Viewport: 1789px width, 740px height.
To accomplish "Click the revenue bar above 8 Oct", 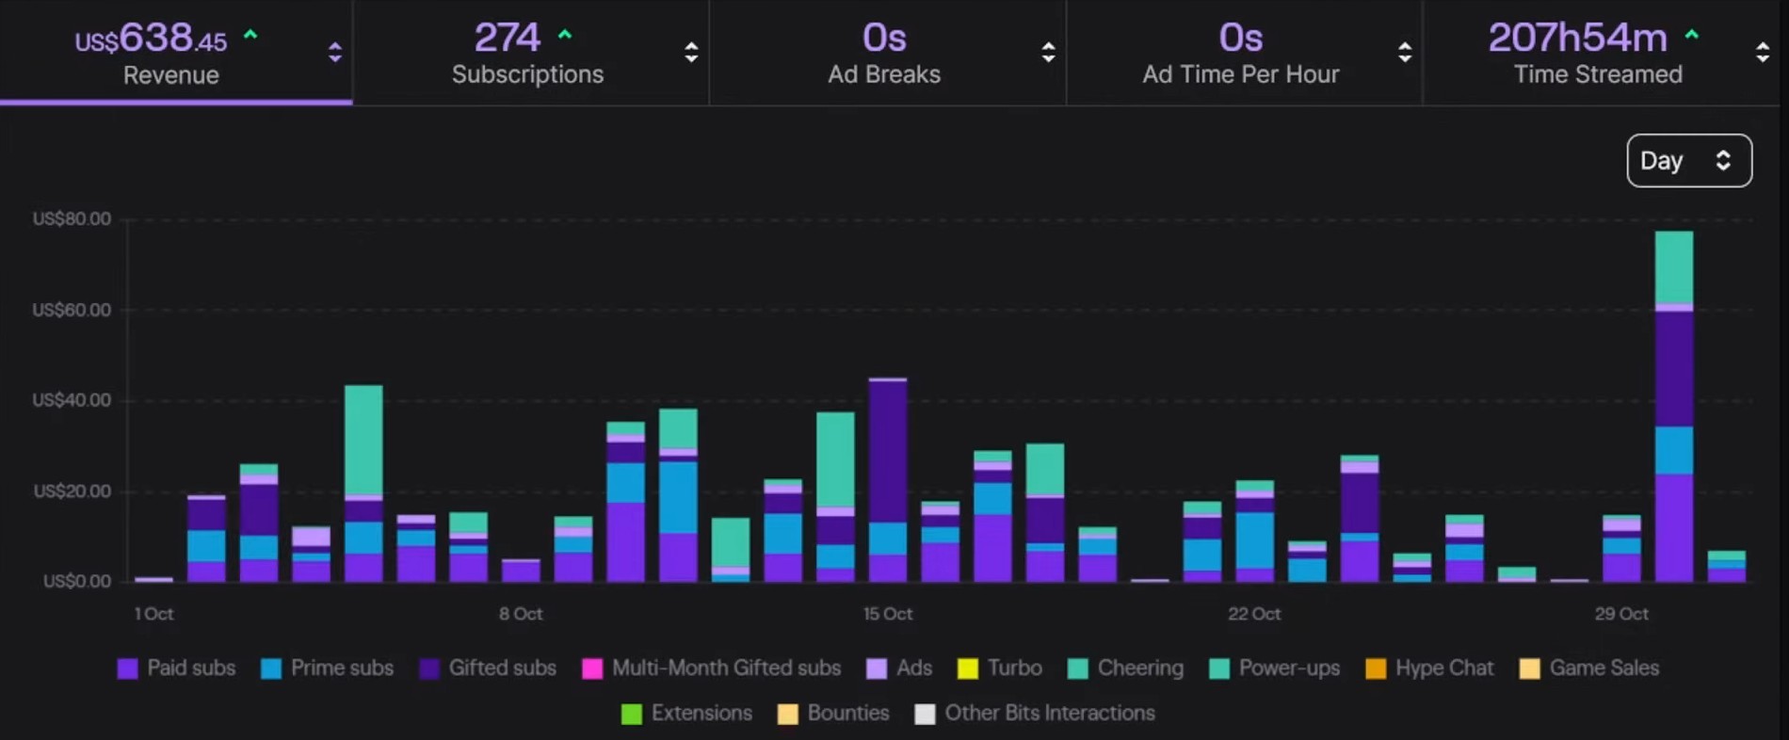I will pyautogui.click(x=521, y=571).
